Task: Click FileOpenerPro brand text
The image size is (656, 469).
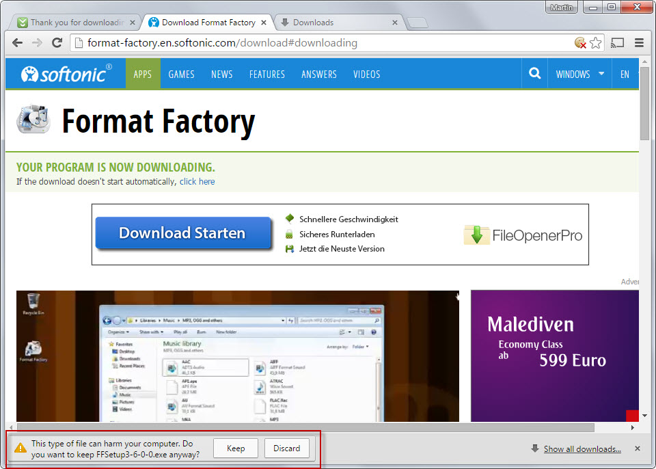Action: tap(537, 235)
